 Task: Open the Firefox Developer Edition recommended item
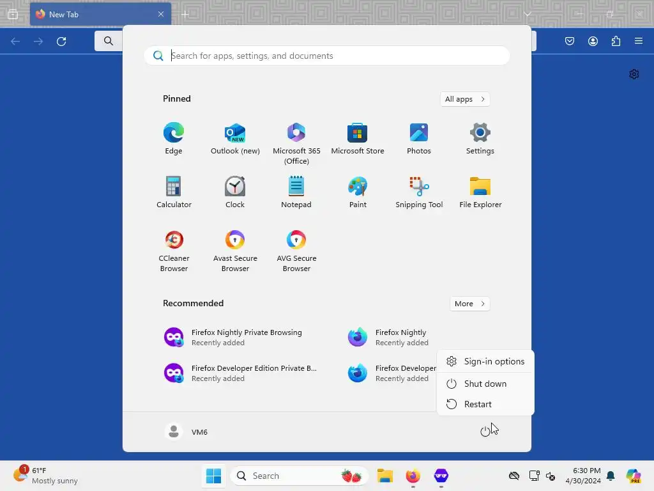[392, 373]
